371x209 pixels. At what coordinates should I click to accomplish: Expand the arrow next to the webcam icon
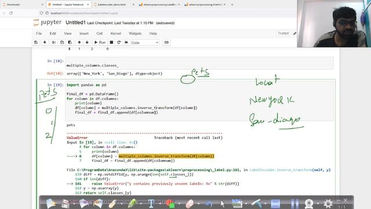[318, 204]
